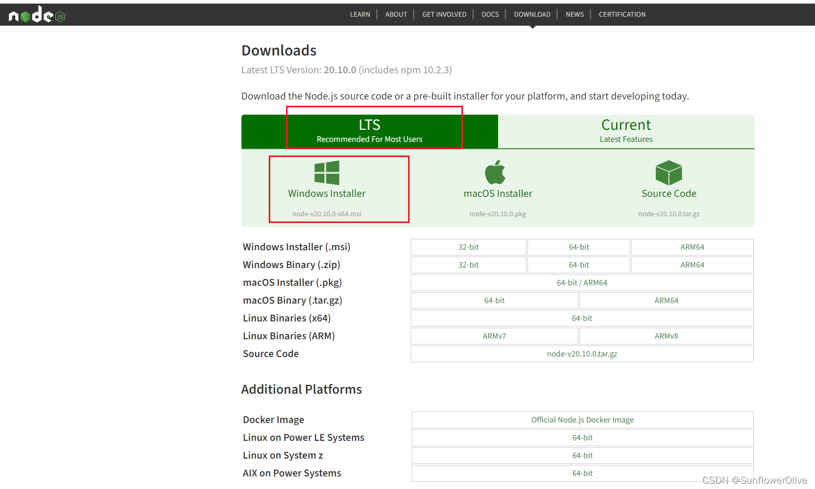Click the Source Code link below the cube
Viewport: 815px width, 489px height.
tap(669, 193)
